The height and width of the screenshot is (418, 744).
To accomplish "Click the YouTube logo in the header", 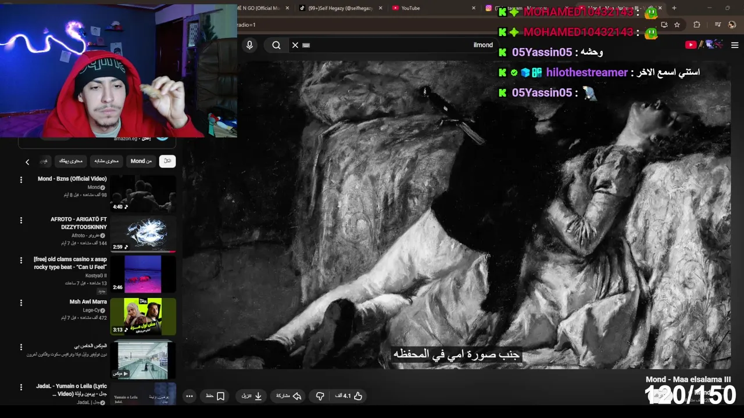I will (x=703, y=45).
